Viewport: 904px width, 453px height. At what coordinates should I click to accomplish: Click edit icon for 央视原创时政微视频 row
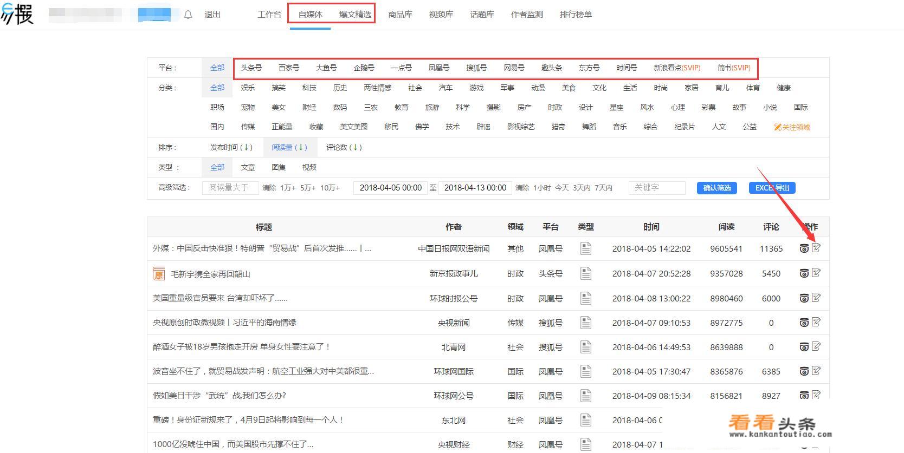(x=817, y=322)
